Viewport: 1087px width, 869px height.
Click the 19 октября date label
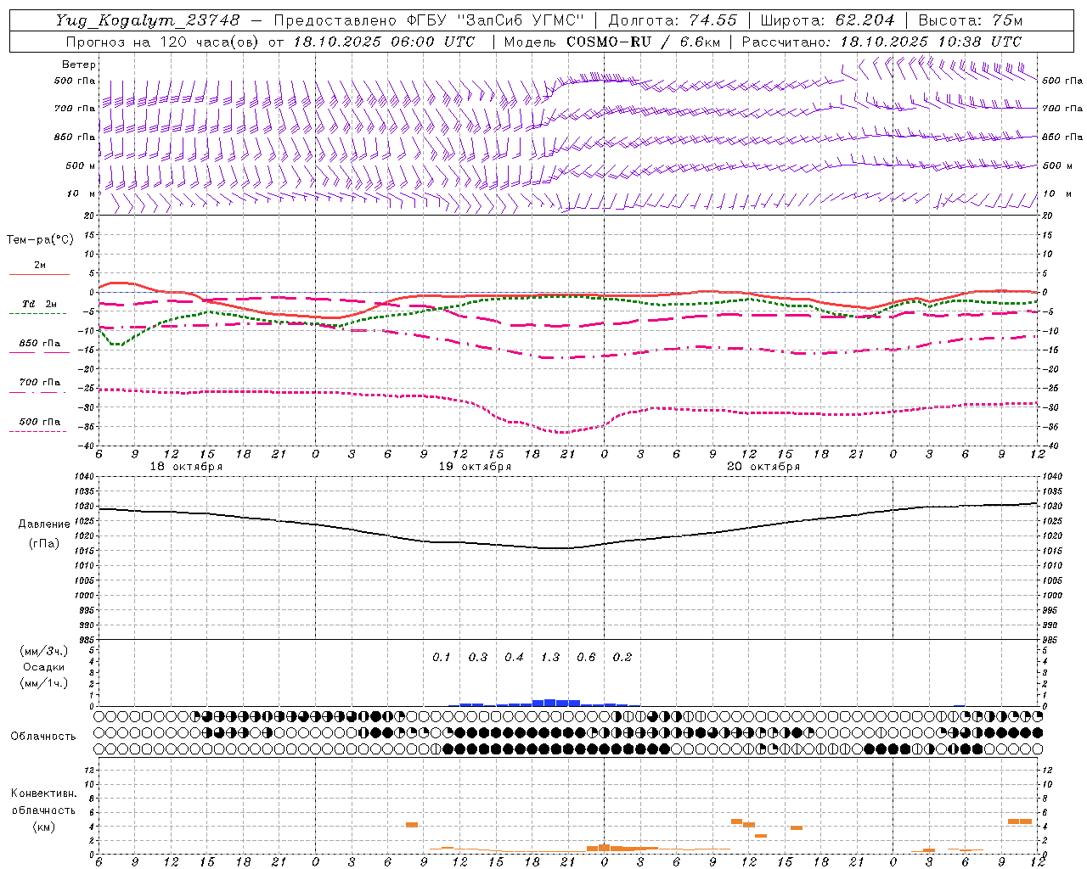(475, 467)
